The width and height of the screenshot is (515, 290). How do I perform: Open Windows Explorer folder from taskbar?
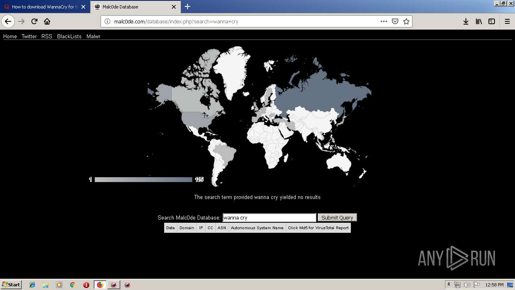45,285
